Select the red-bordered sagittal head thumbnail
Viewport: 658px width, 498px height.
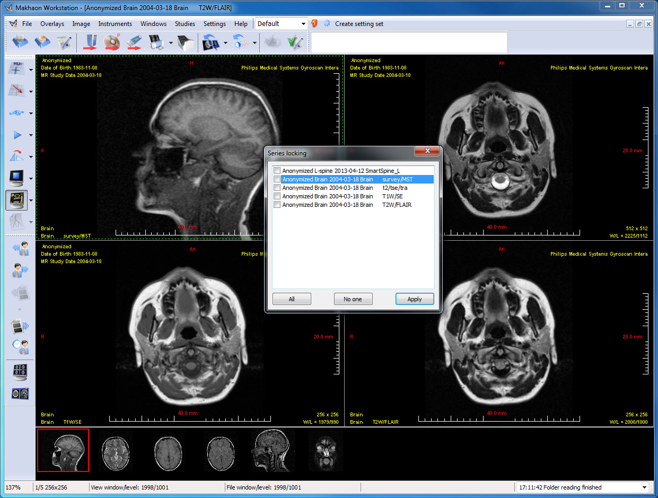coord(63,450)
